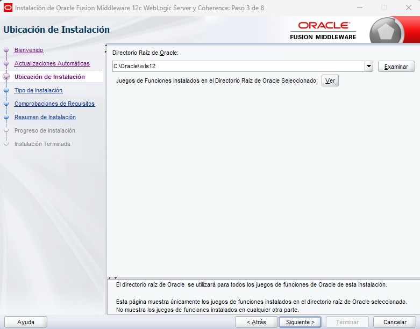Screen dimensions: 420x329
Task: Open the Tipo de Instalación step
Action: 38,90
